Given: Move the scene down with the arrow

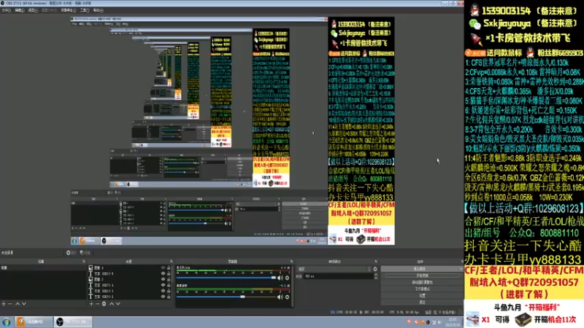Looking at the screenshot, I should [24, 304].
